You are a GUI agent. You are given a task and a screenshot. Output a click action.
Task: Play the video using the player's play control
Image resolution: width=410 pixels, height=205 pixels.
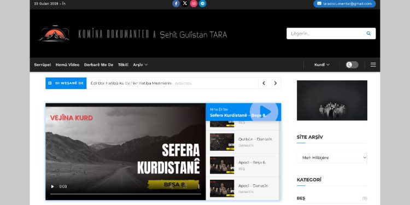pos(52,186)
